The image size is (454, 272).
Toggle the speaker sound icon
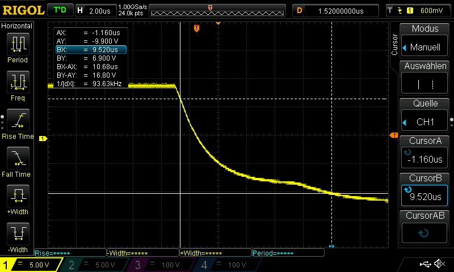pyautogui.click(x=439, y=264)
